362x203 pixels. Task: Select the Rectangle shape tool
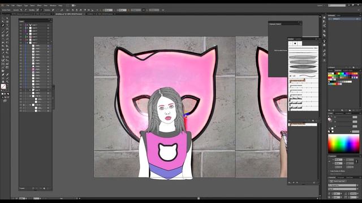coord(7,29)
